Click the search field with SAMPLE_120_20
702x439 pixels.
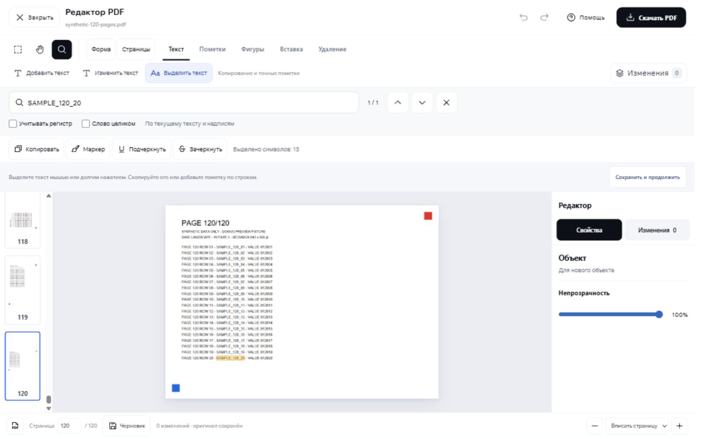(184, 102)
